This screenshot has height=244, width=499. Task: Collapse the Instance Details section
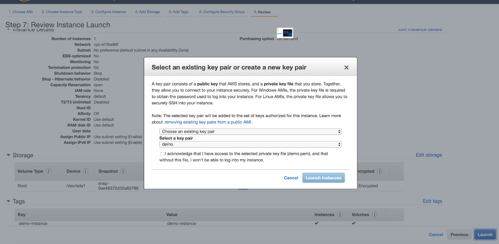[8, 30]
